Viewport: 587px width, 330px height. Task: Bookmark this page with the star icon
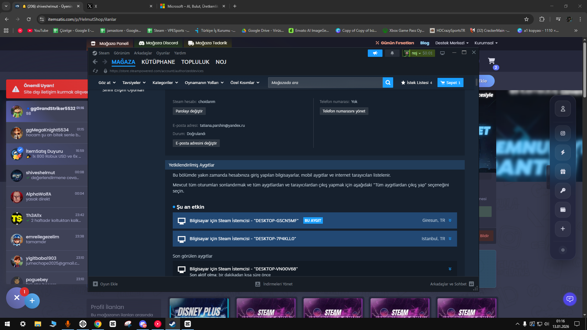(x=526, y=19)
